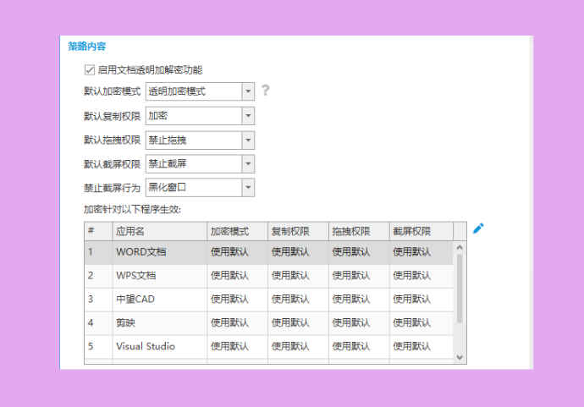Click the scrollbar up arrow in table
Viewport: 584px width, 407px height.
click(460, 248)
